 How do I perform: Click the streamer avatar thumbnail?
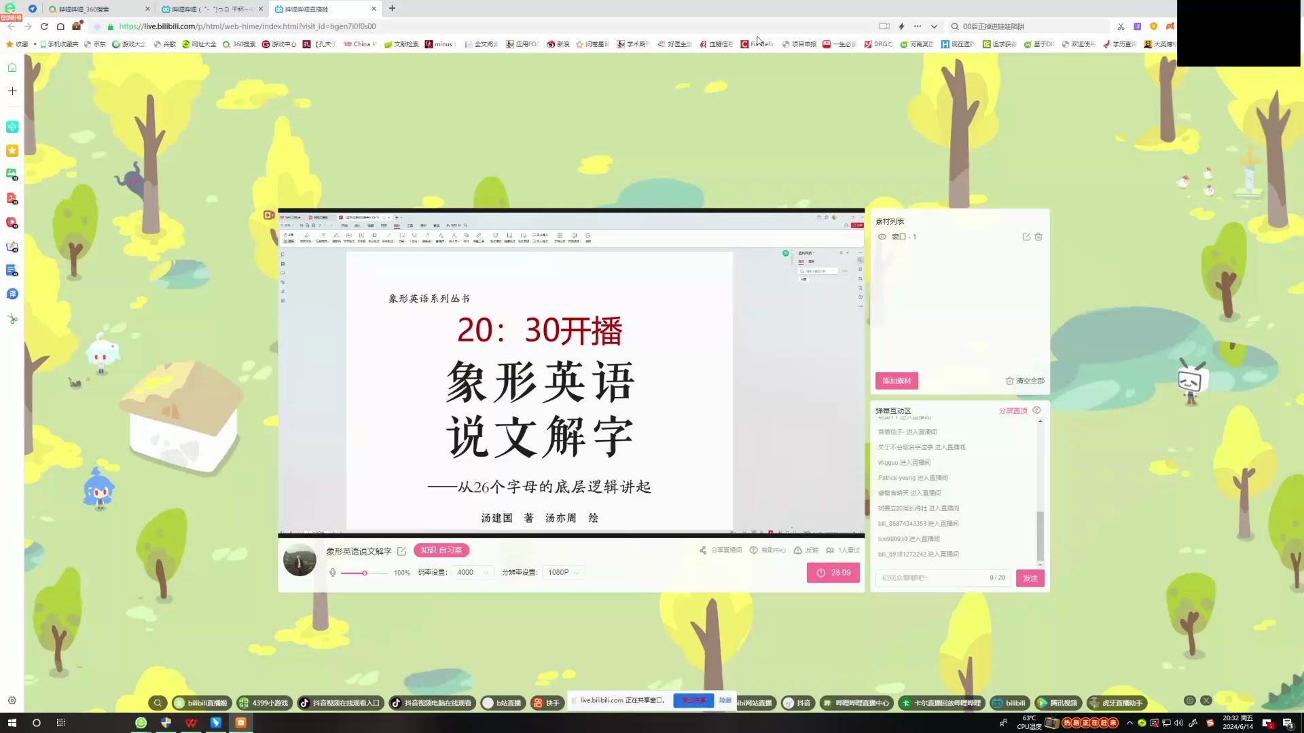point(300,560)
